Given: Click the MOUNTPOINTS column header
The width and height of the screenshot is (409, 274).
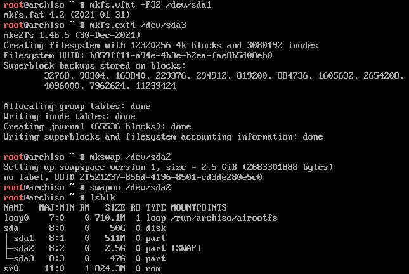Looking at the screenshot, I should (198, 207).
